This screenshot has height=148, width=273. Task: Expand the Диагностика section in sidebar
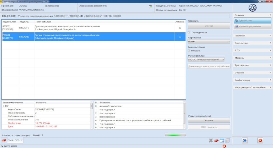coord(252,43)
